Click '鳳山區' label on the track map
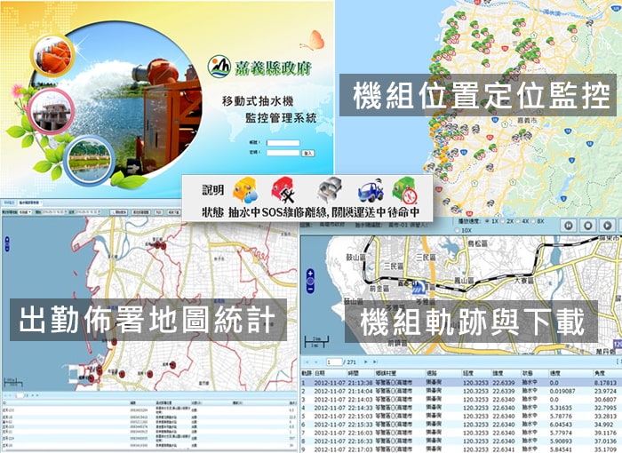Viewport: 622px width, 453px height. click(x=463, y=281)
